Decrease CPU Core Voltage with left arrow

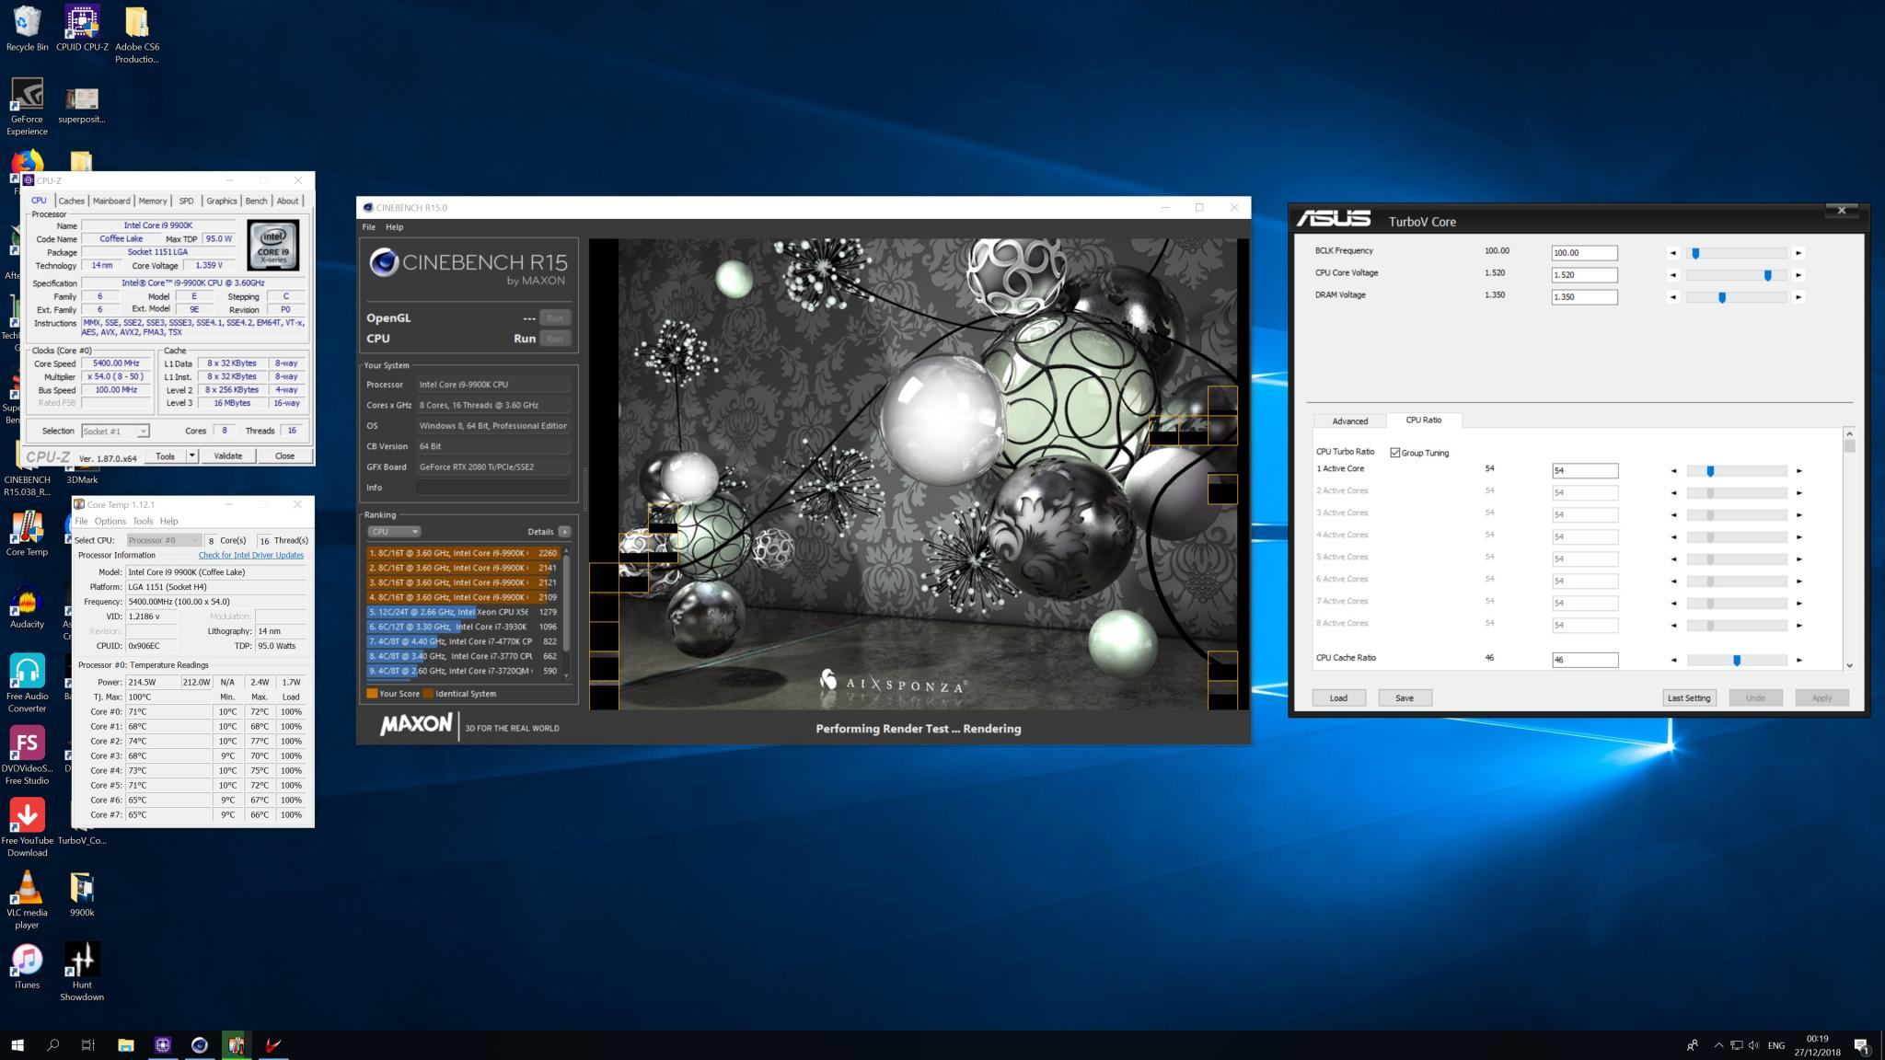1673,275
